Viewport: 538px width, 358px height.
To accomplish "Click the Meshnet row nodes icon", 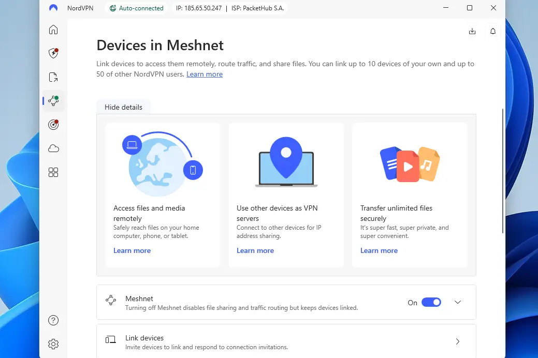I will click(110, 300).
